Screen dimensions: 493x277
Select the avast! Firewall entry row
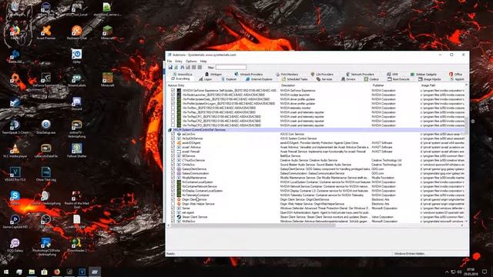(316, 152)
